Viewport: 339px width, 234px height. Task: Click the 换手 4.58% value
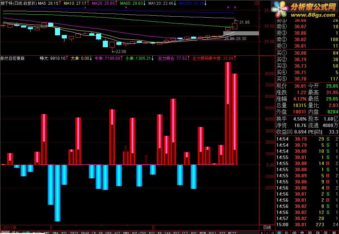pos(300,119)
